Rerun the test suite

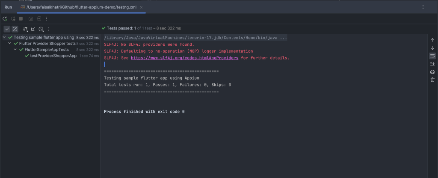(x=5, y=19)
